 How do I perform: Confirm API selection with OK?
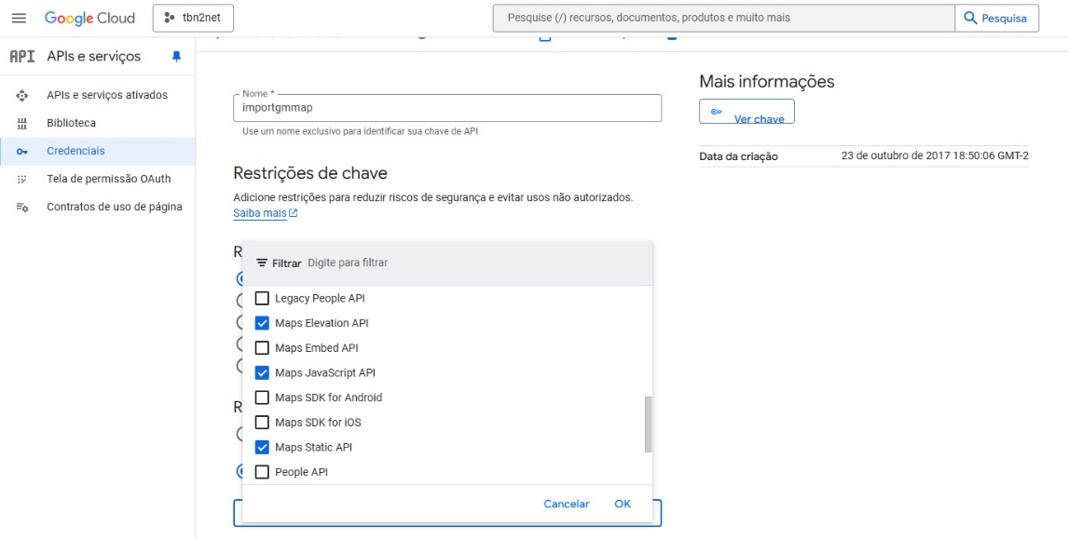[623, 504]
